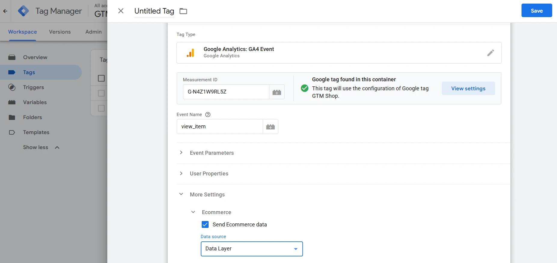Click the Folders sidebar icon
The height and width of the screenshot is (263, 557).
tap(12, 117)
